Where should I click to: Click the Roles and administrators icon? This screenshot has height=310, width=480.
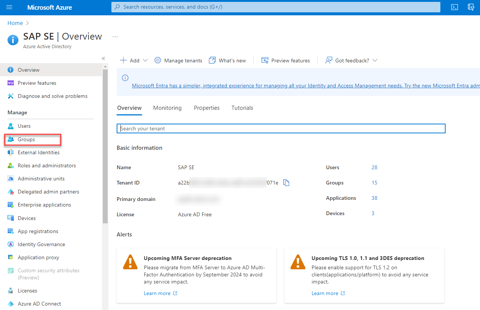point(10,165)
